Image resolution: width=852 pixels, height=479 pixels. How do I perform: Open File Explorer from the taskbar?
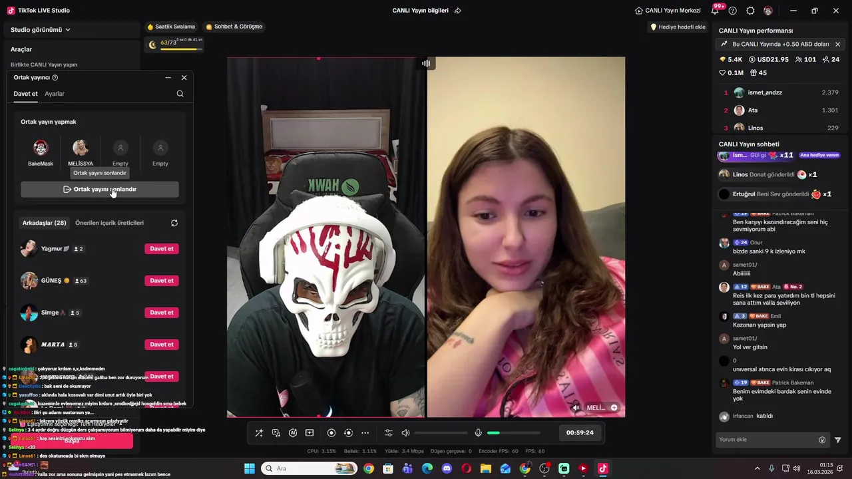[x=486, y=468]
